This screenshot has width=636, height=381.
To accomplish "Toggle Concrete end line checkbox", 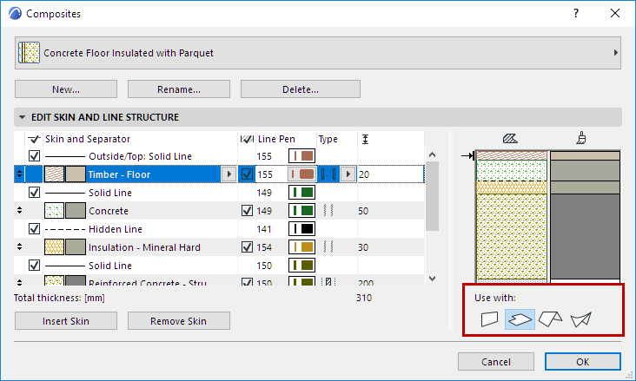I will [247, 211].
